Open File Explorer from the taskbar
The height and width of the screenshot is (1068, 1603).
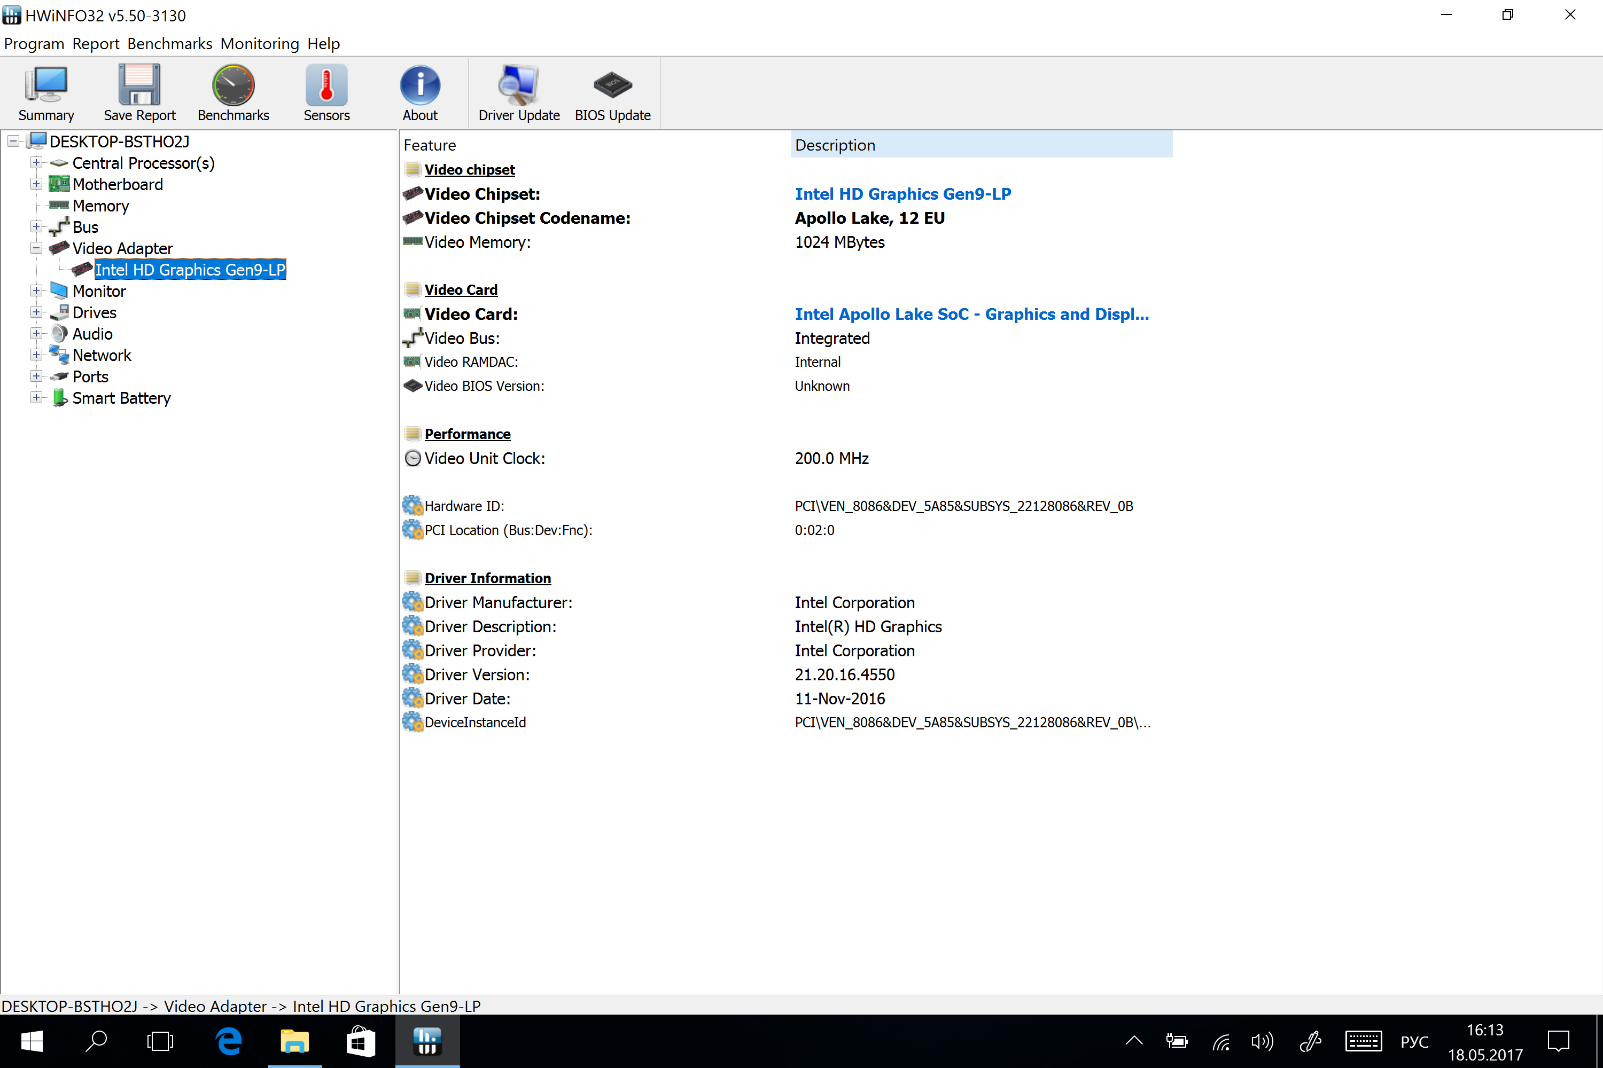[294, 1041]
